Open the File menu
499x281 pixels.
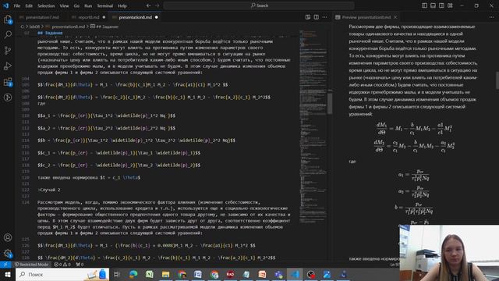click(17, 5)
